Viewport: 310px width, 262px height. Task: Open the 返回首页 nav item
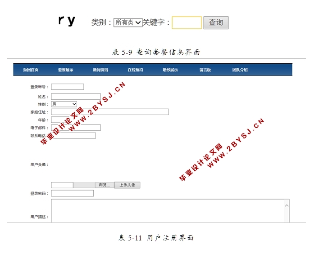[31, 70]
